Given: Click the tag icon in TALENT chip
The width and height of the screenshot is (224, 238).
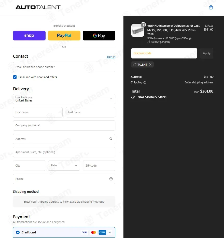Looking at the screenshot, I should [x=134, y=65].
